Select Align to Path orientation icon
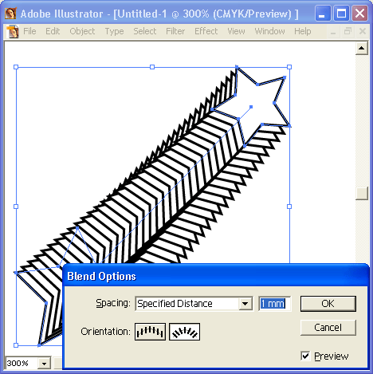373x374 pixels. coord(184,332)
